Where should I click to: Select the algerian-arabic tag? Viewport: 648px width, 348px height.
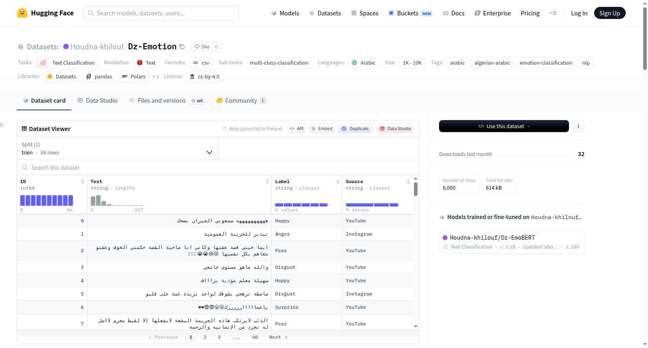click(492, 63)
